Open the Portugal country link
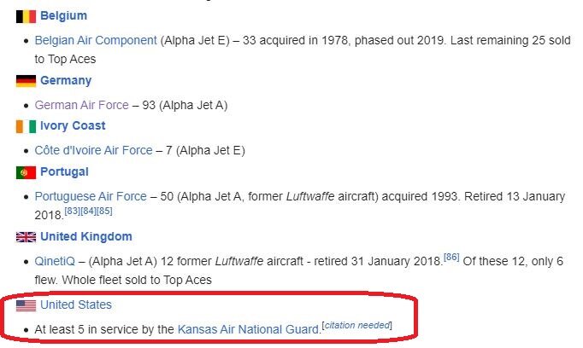Viewport: 583px width, 348px height. [x=64, y=171]
